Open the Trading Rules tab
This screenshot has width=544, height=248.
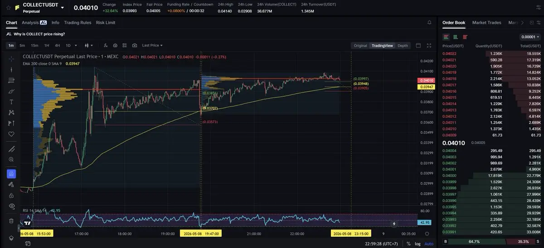point(78,22)
